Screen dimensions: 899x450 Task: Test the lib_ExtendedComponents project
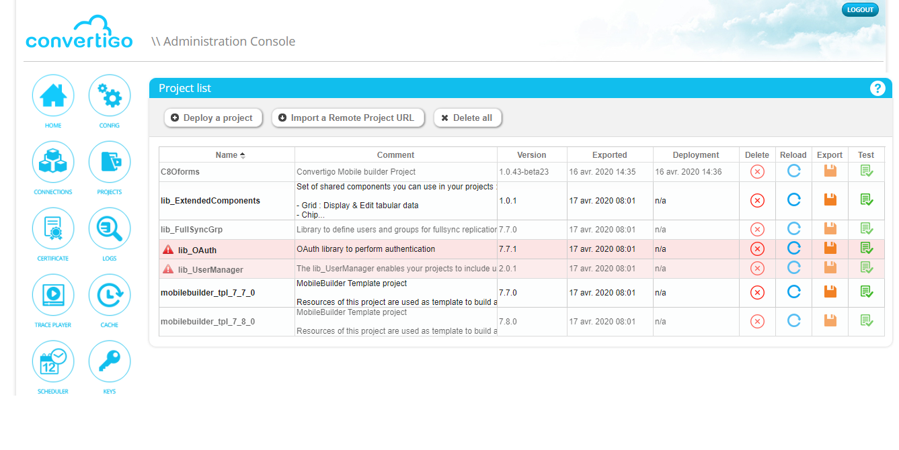(867, 200)
